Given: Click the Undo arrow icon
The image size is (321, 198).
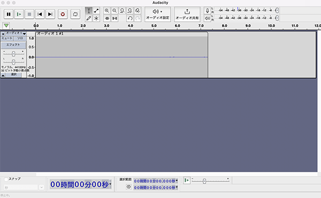Looking at the screenshot, I should click(130, 18).
